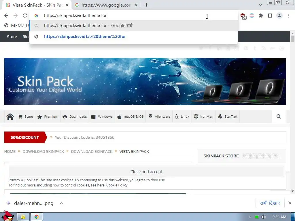
Task: Switch to the www.google.com tab
Action: 106,5
